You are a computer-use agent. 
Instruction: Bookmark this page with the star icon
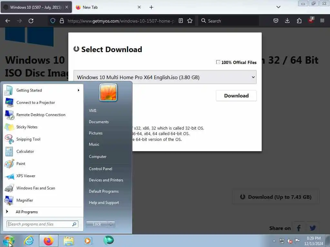coord(190,21)
